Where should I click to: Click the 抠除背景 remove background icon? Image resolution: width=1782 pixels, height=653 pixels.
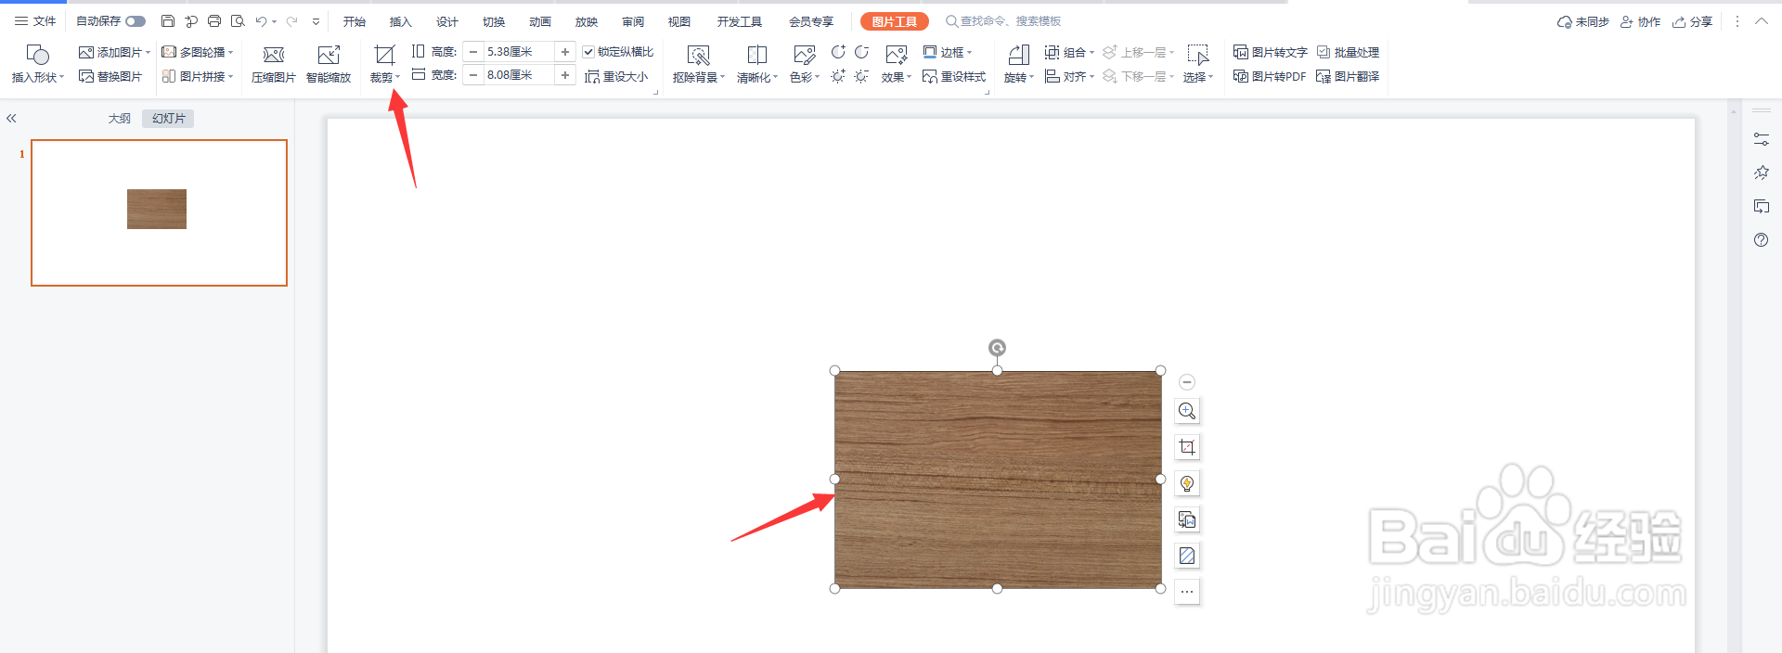point(698,56)
